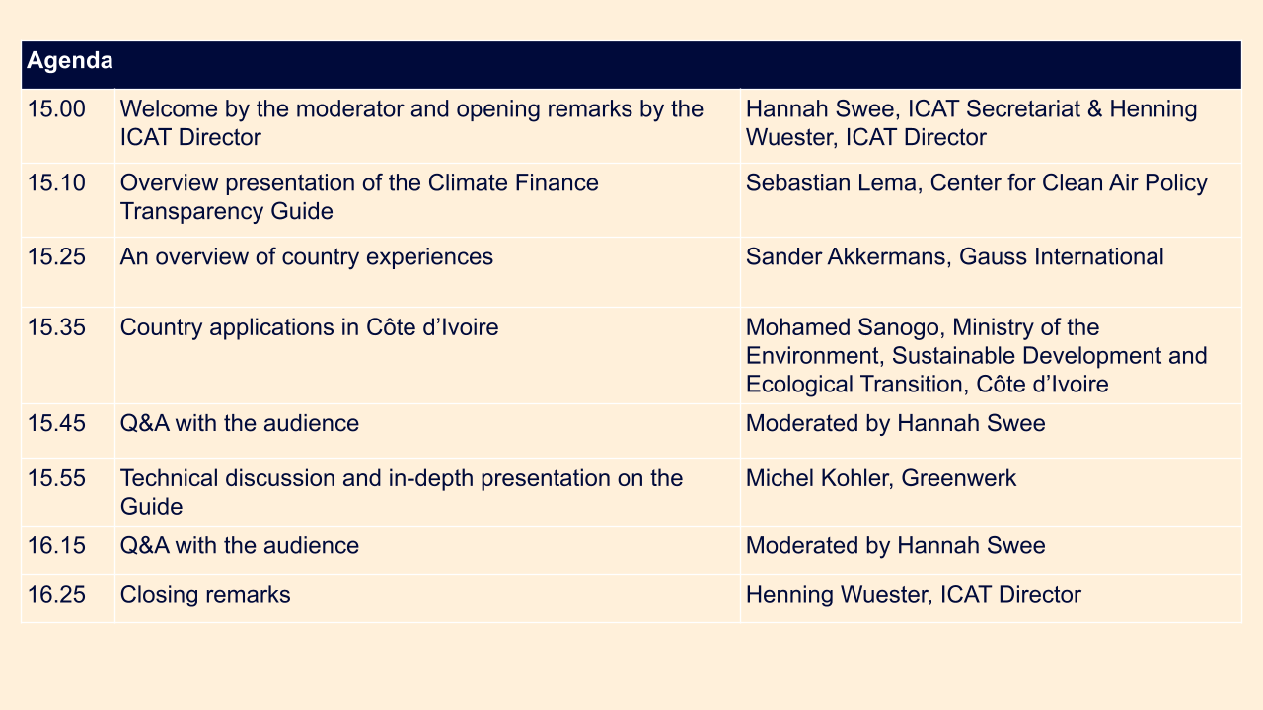Screen dimensions: 1263x710
Task: Click Mohamed Sanogo, Ministry of the Environment cell
Action: (991, 355)
